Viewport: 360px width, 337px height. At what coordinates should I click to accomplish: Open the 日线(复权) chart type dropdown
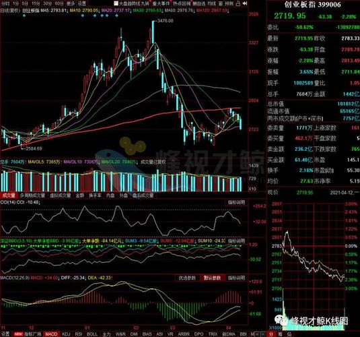pyautogui.click(x=10, y=10)
